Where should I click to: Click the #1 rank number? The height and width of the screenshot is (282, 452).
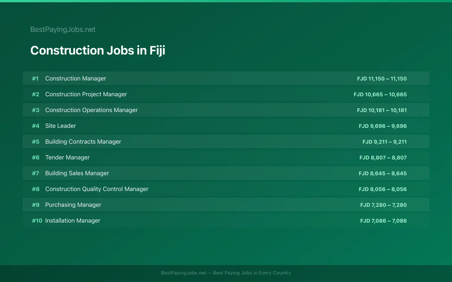(x=35, y=79)
